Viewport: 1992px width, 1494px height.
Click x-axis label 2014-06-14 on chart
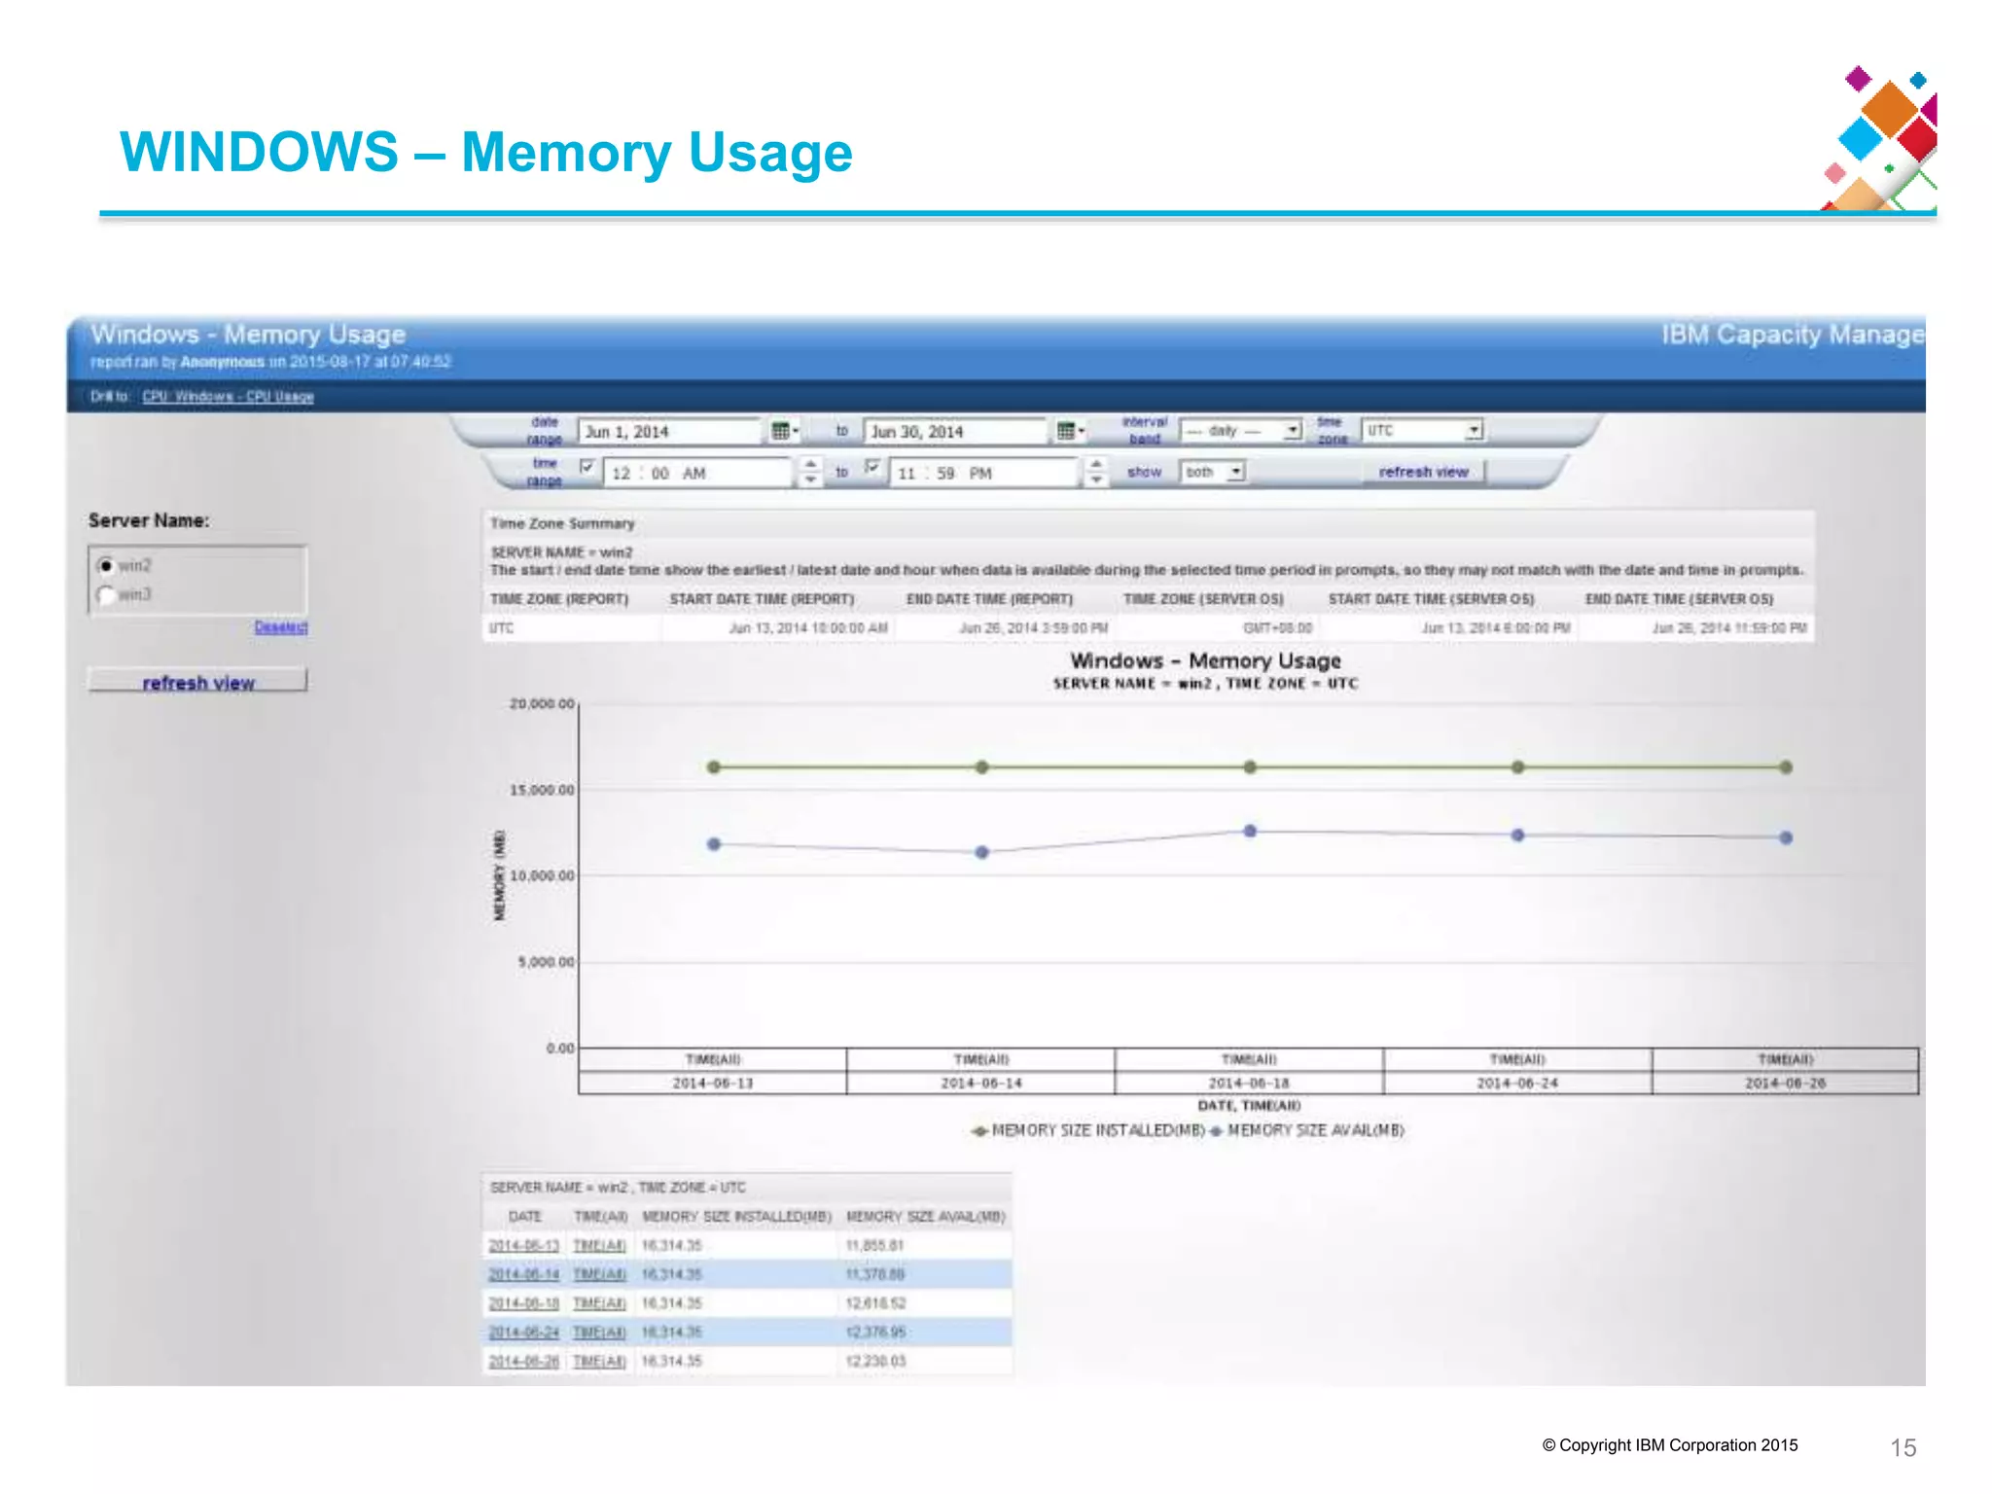point(981,1084)
